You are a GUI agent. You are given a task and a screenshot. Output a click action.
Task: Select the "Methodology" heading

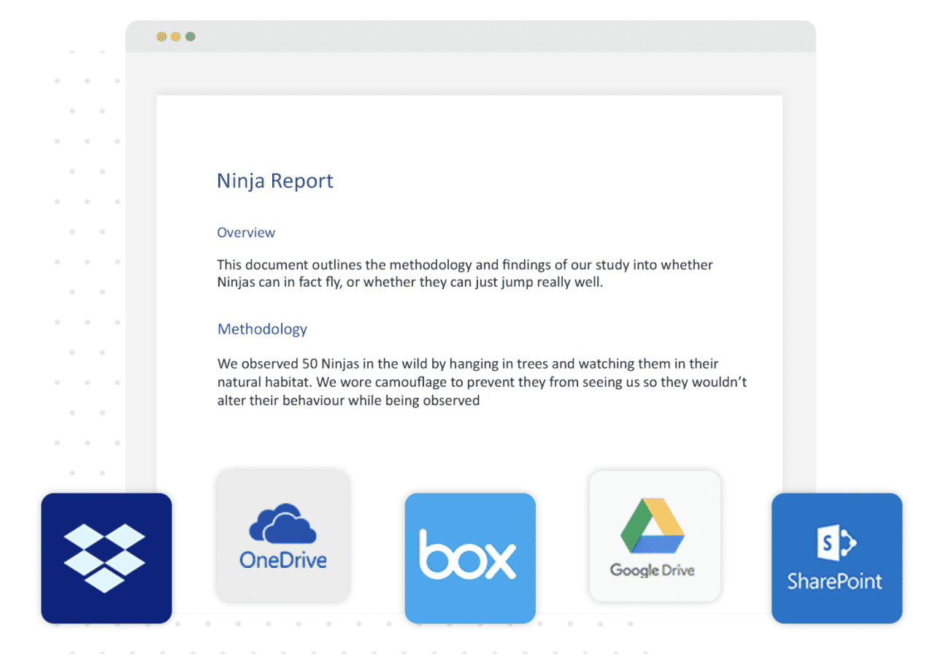[262, 329]
